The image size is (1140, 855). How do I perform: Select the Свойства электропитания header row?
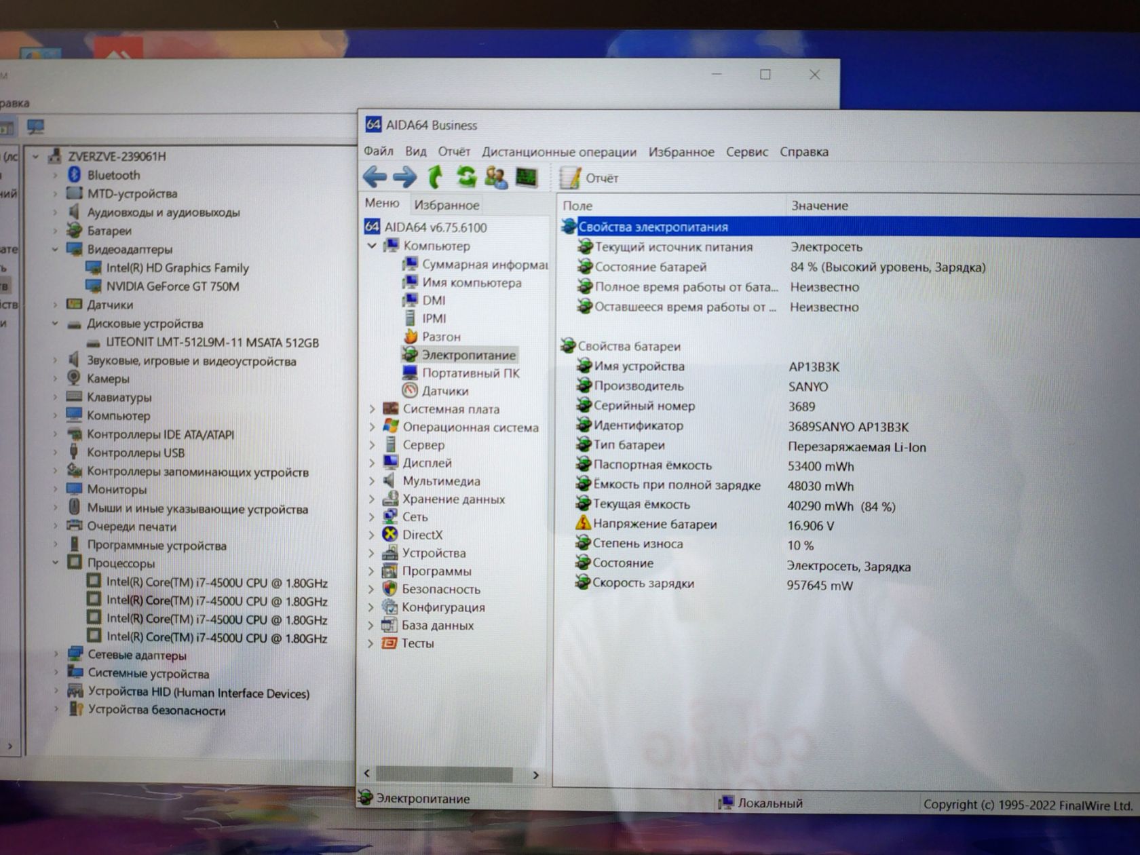[848, 227]
